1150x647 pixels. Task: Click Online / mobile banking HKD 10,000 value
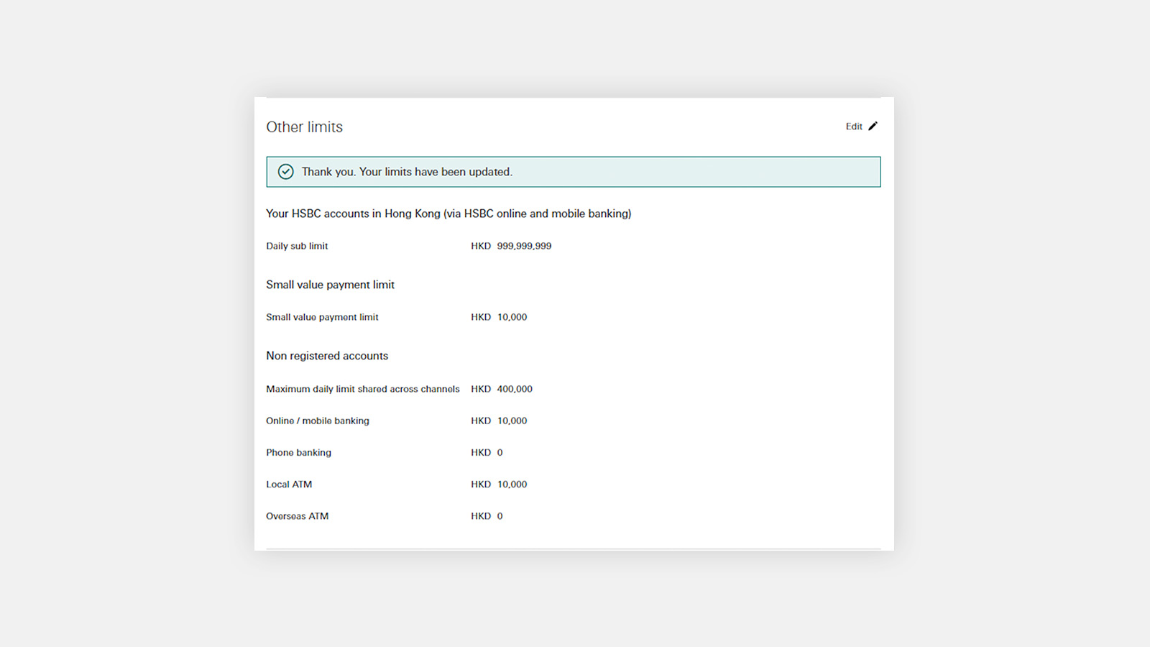499,421
